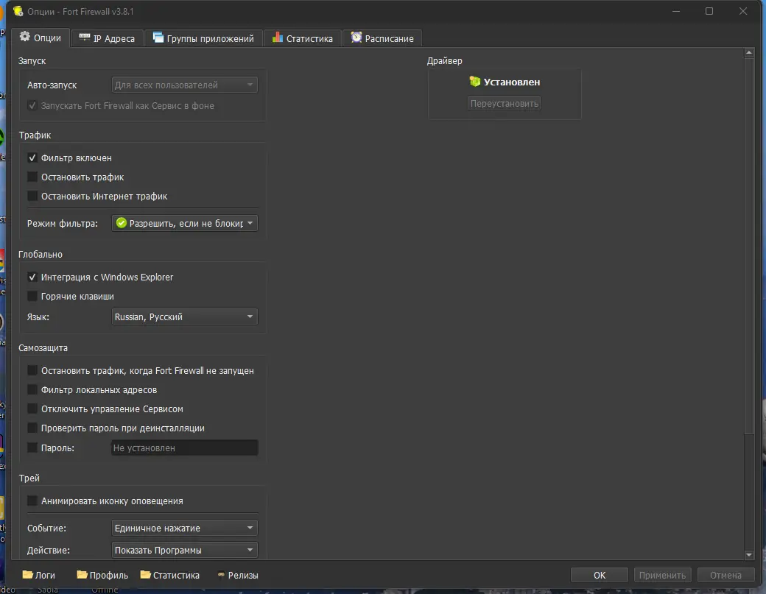Click the scrollbar up arrow
The height and width of the screenshot is (594, 766).
click(x=749, y=52)
